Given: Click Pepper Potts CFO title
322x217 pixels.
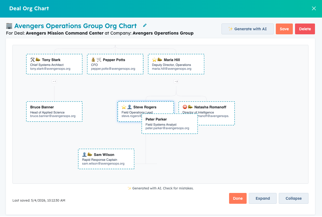Looking at the screenshot, I should tap(95, 65).
